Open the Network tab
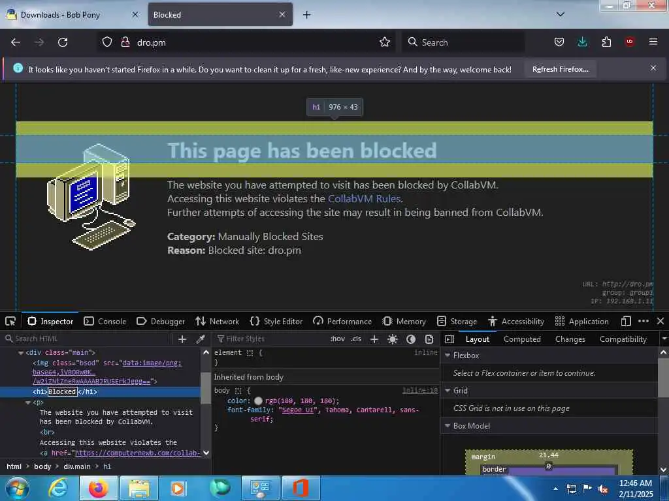 pos(217,321)
